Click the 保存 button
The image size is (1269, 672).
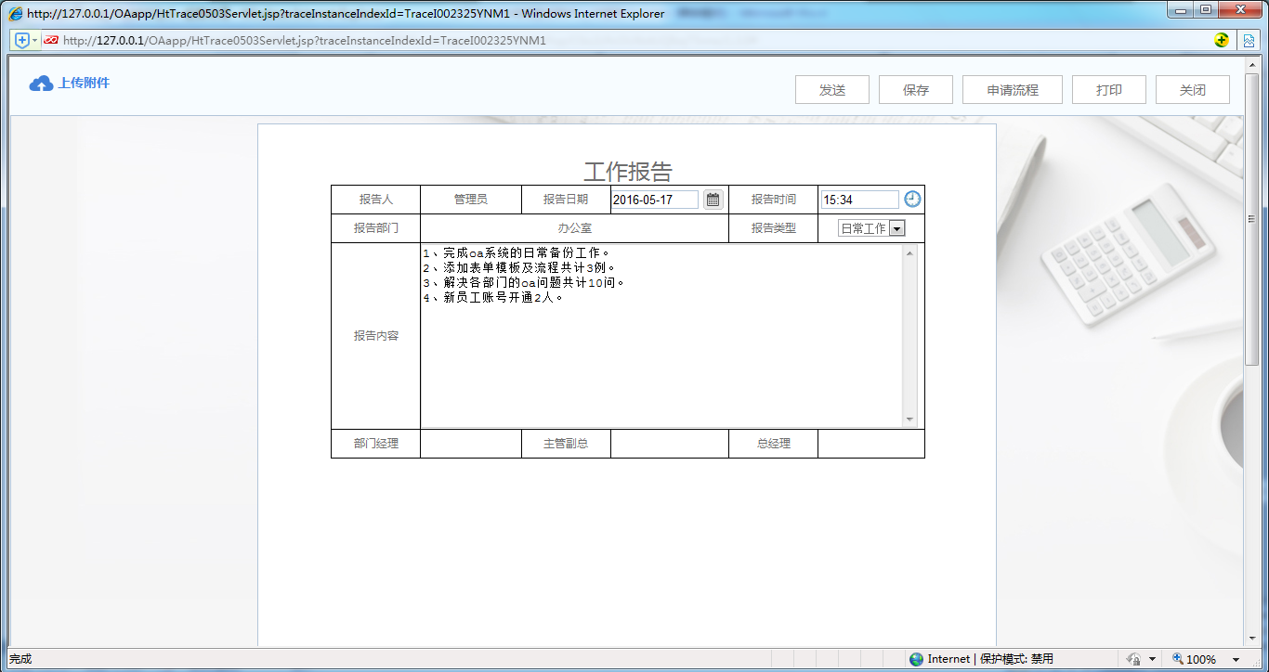pos(915,89)
